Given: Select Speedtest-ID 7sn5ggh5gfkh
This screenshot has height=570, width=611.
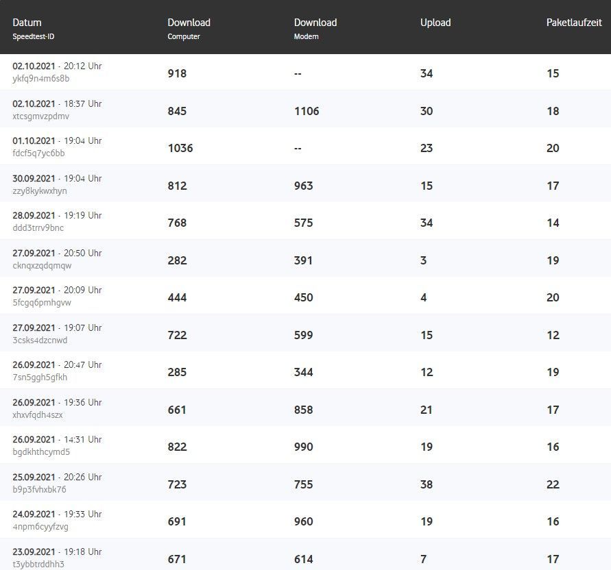Looking at the screenshot, I should (x=40, y=377).
